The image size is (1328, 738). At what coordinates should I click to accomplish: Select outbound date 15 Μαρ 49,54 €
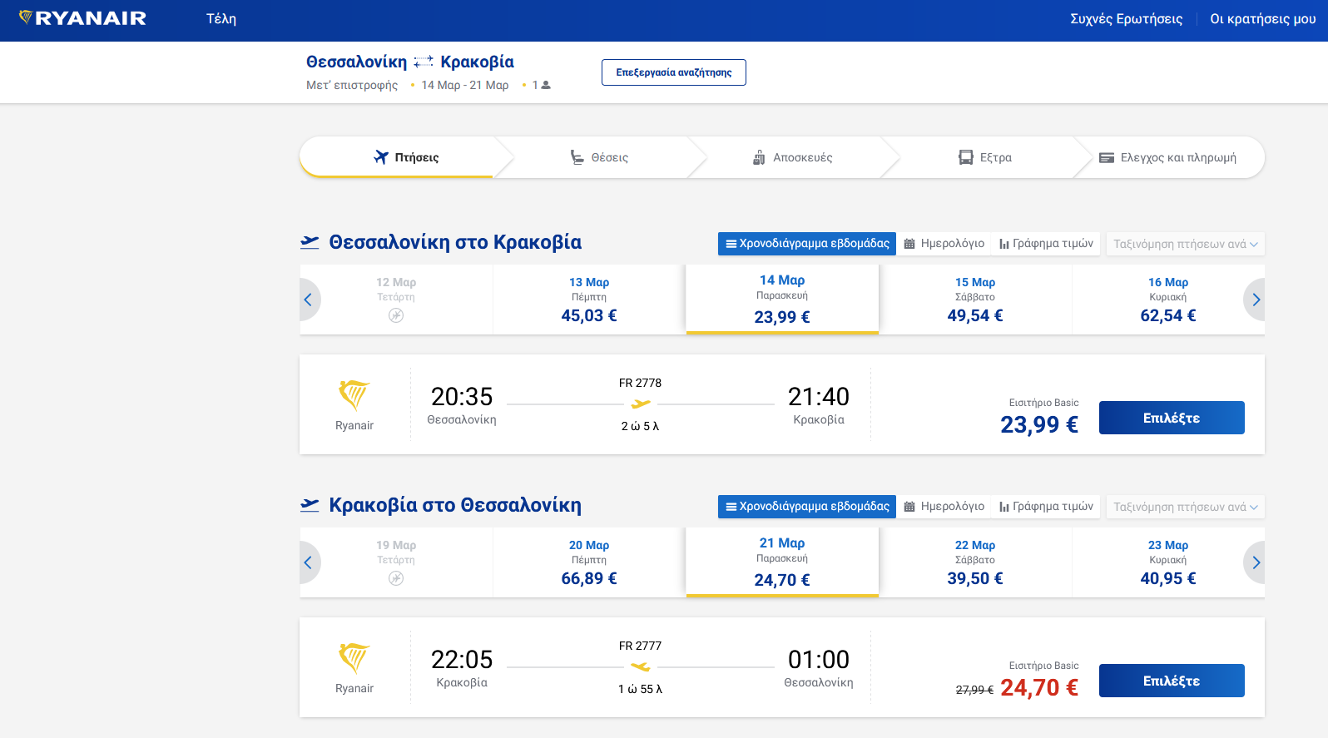click(975, 300)
